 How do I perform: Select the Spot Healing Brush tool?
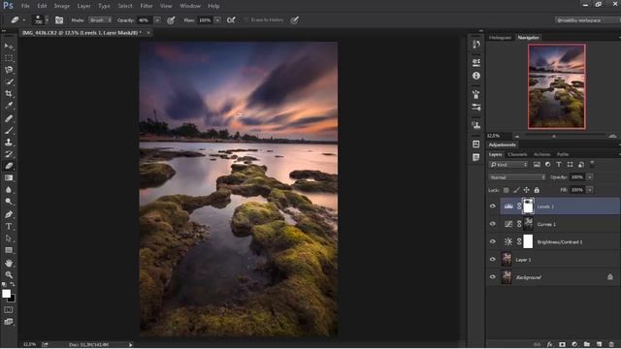[9, 118]
